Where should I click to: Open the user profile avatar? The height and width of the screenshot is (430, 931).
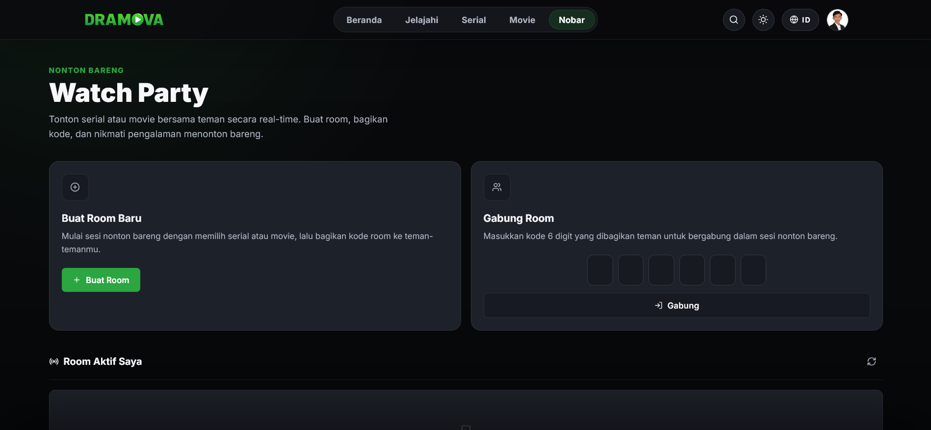point(837,20)
